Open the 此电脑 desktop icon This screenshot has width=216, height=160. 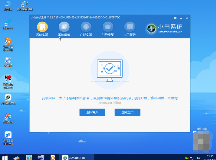[x=8, y=5]
